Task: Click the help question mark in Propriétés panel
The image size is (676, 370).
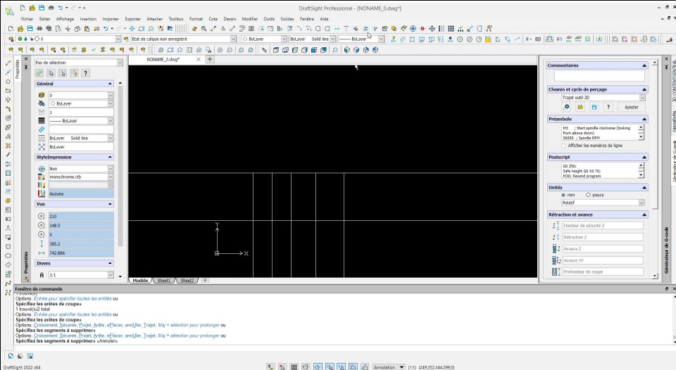Action: tap(85, 72)
